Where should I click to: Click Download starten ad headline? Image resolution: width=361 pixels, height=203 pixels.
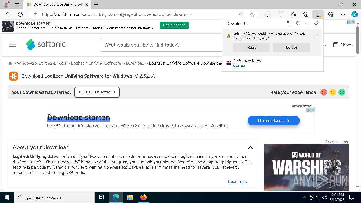click(78, 117)
